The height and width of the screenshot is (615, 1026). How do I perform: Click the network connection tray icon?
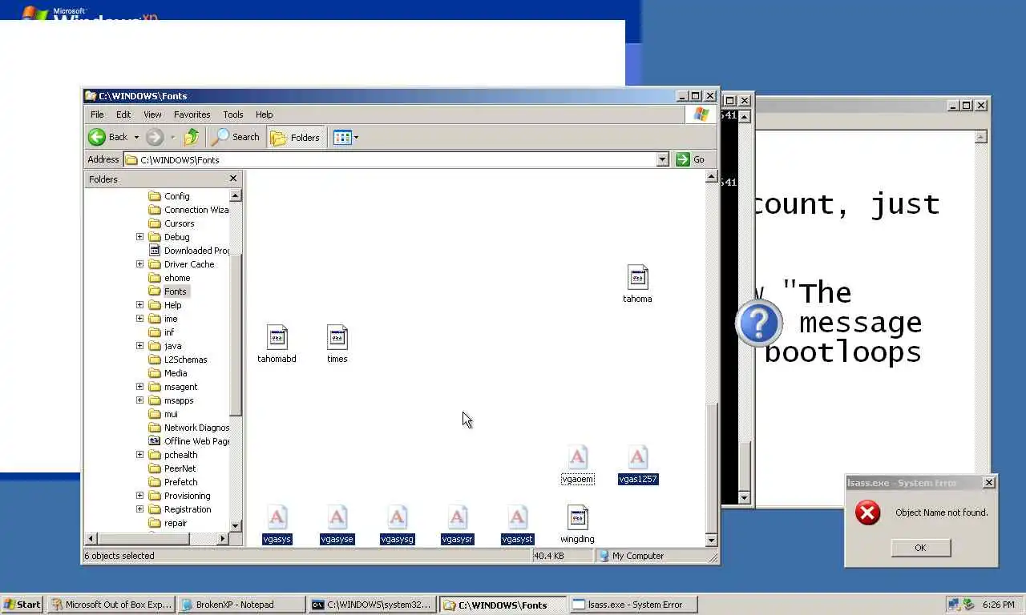tap(954, 605)
